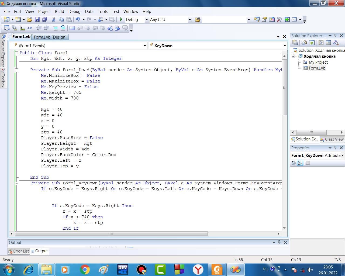Click the Cut scissors icon
This screenshot has width=345, height=276.
[x=53, y=19]
